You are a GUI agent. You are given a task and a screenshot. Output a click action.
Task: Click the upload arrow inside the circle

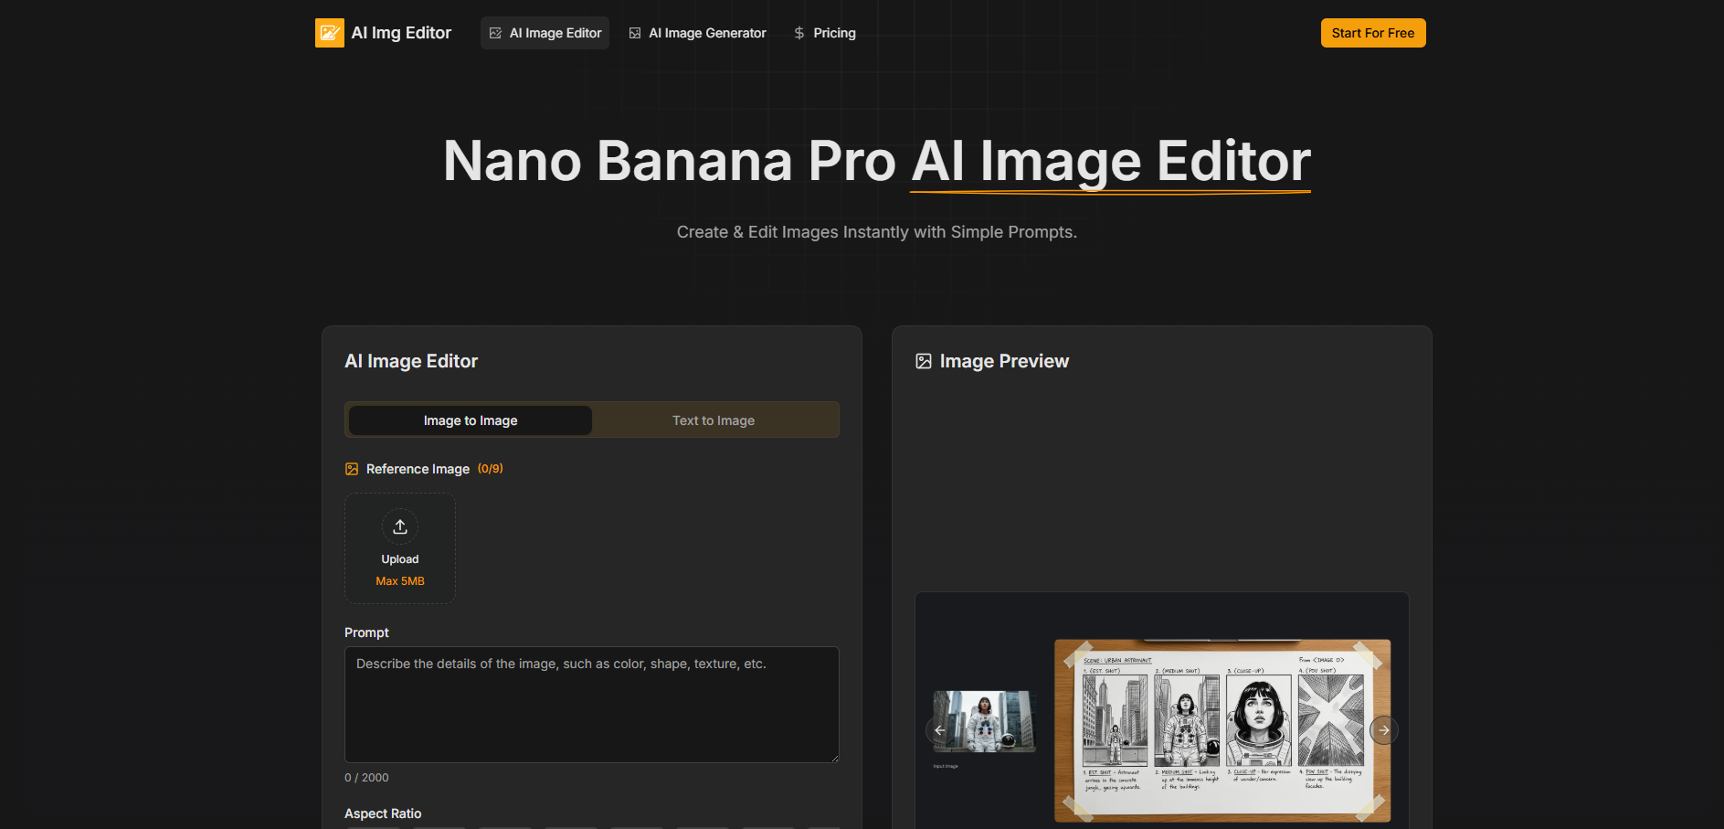(x=400, y=526)
